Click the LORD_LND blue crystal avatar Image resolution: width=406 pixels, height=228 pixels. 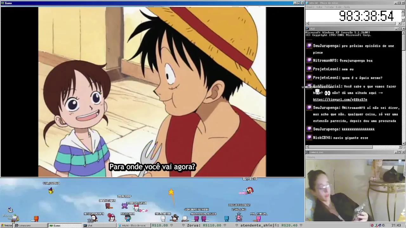pyautogui.click(x=239, y=217)
